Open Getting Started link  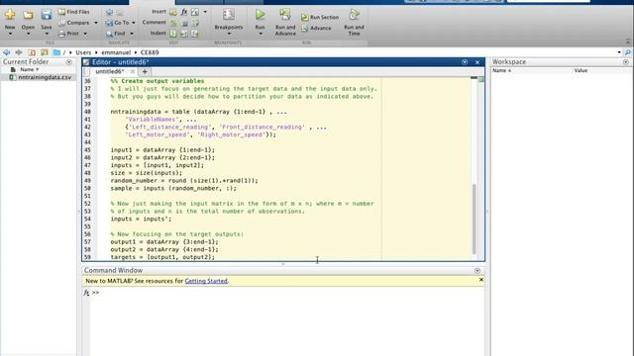coord(206,281)
